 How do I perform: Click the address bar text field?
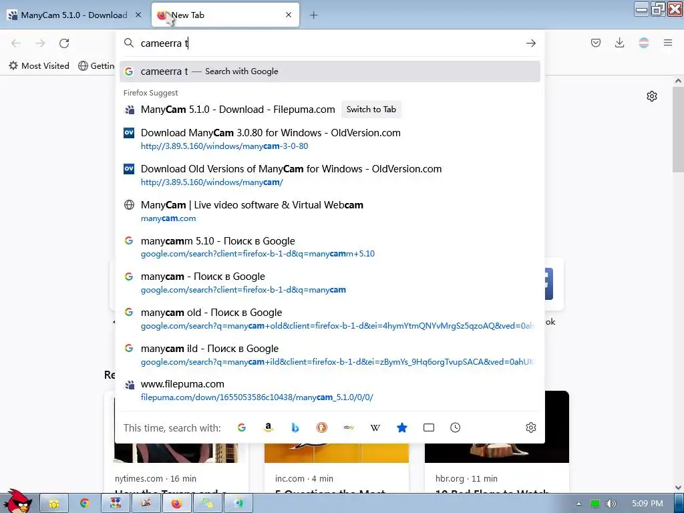[329, 43]
